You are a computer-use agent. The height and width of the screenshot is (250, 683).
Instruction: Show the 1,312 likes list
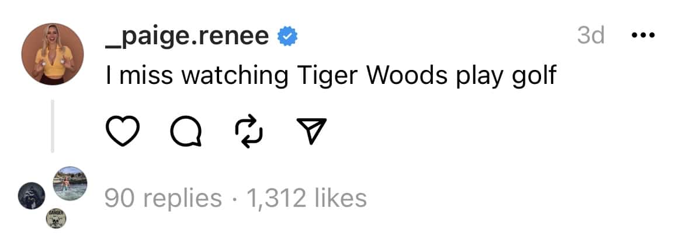coord(307,198)
